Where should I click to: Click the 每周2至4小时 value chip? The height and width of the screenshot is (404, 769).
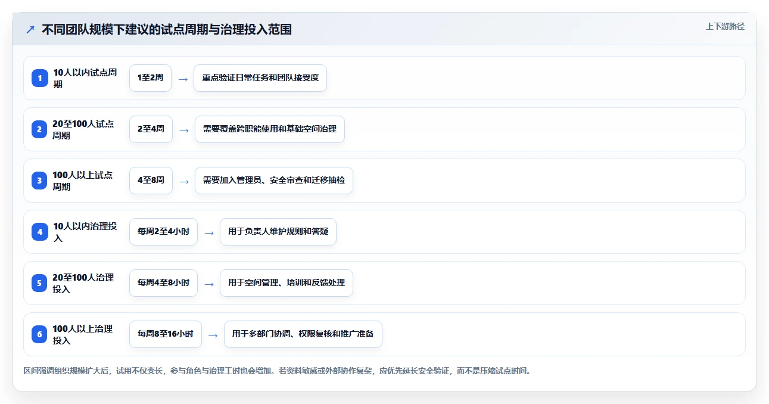click(x=163, y=232)
